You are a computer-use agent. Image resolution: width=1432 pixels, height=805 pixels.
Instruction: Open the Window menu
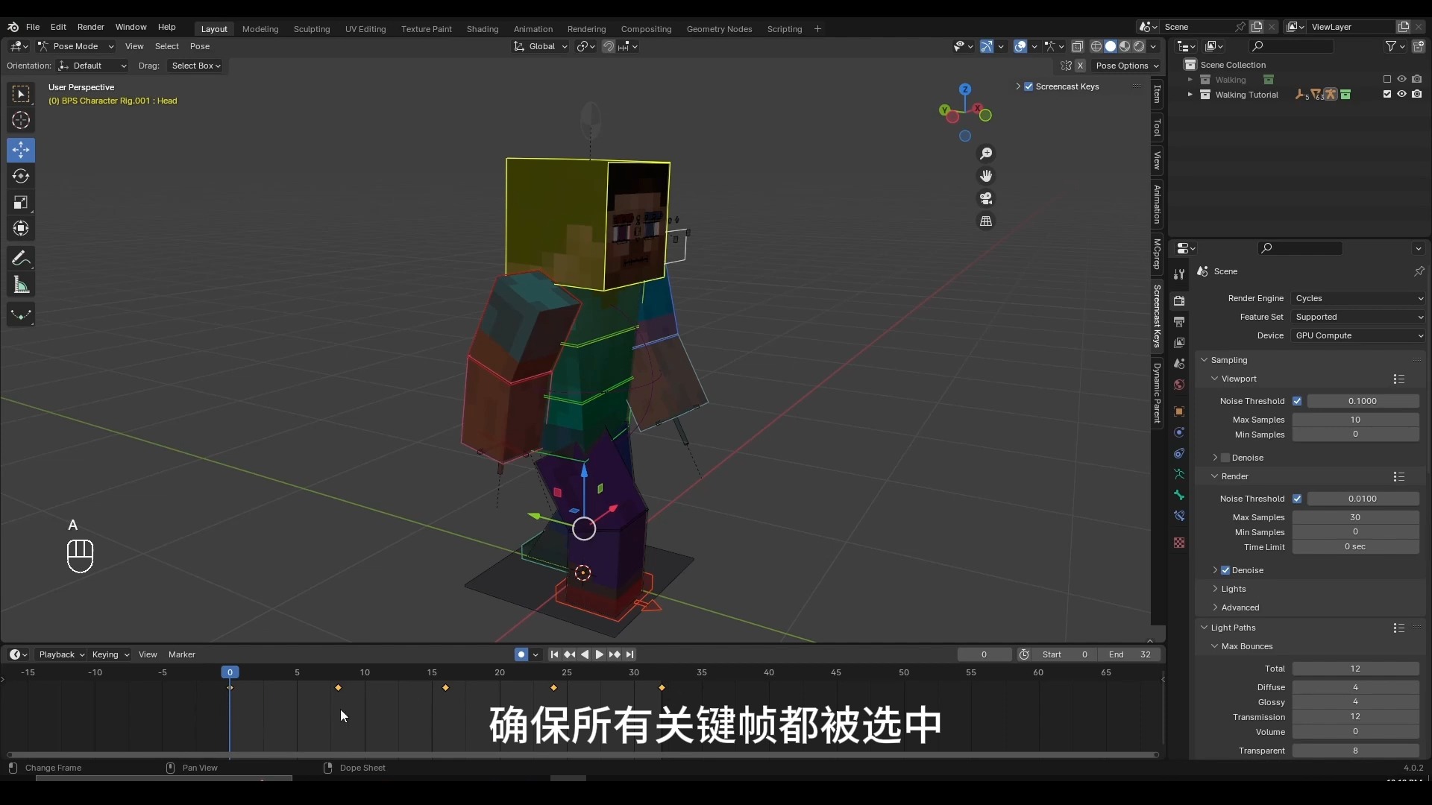click(131, 27)
